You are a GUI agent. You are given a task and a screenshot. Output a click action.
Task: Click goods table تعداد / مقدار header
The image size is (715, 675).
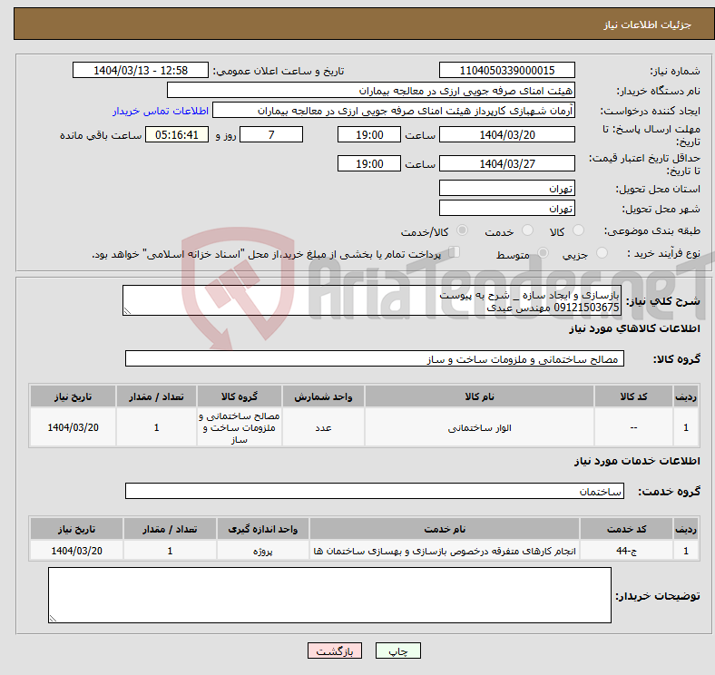[156, 396]
